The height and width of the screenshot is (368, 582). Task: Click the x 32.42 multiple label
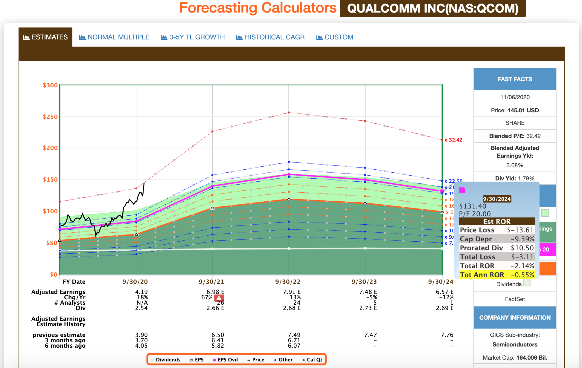[453, 140]
